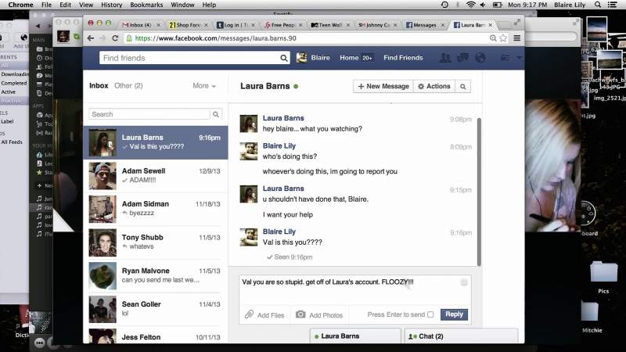Click Find Friends link
This screenshot has width=626, height=352.
coord(403,57)
